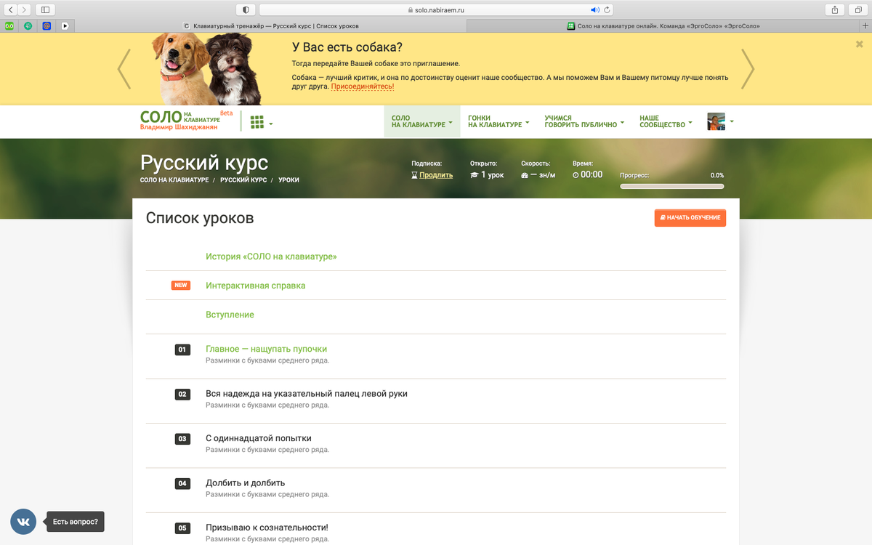Image resolution: width=872 pixels, height=545 pixels.
Task: Select lesson Долбить и долбить
Action: click(245, 483)
